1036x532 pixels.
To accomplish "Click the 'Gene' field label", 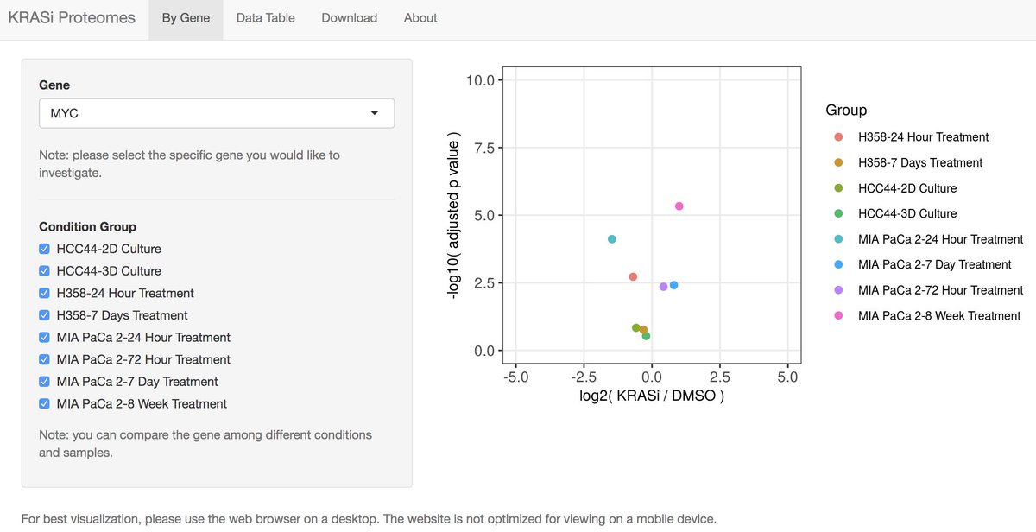I will coord(54,85).
